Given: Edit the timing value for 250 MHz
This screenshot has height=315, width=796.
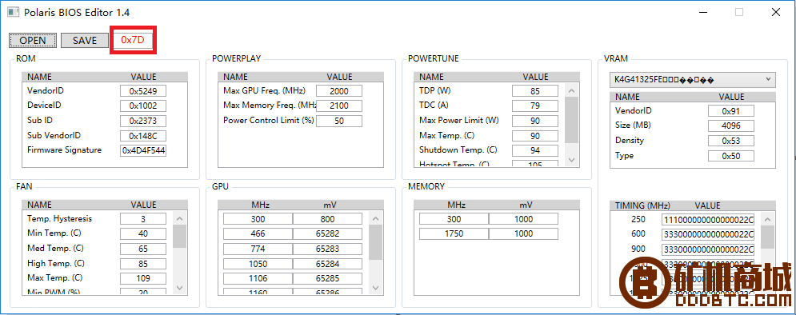Looking at the screenshot, I should click(x=708, y=220).
